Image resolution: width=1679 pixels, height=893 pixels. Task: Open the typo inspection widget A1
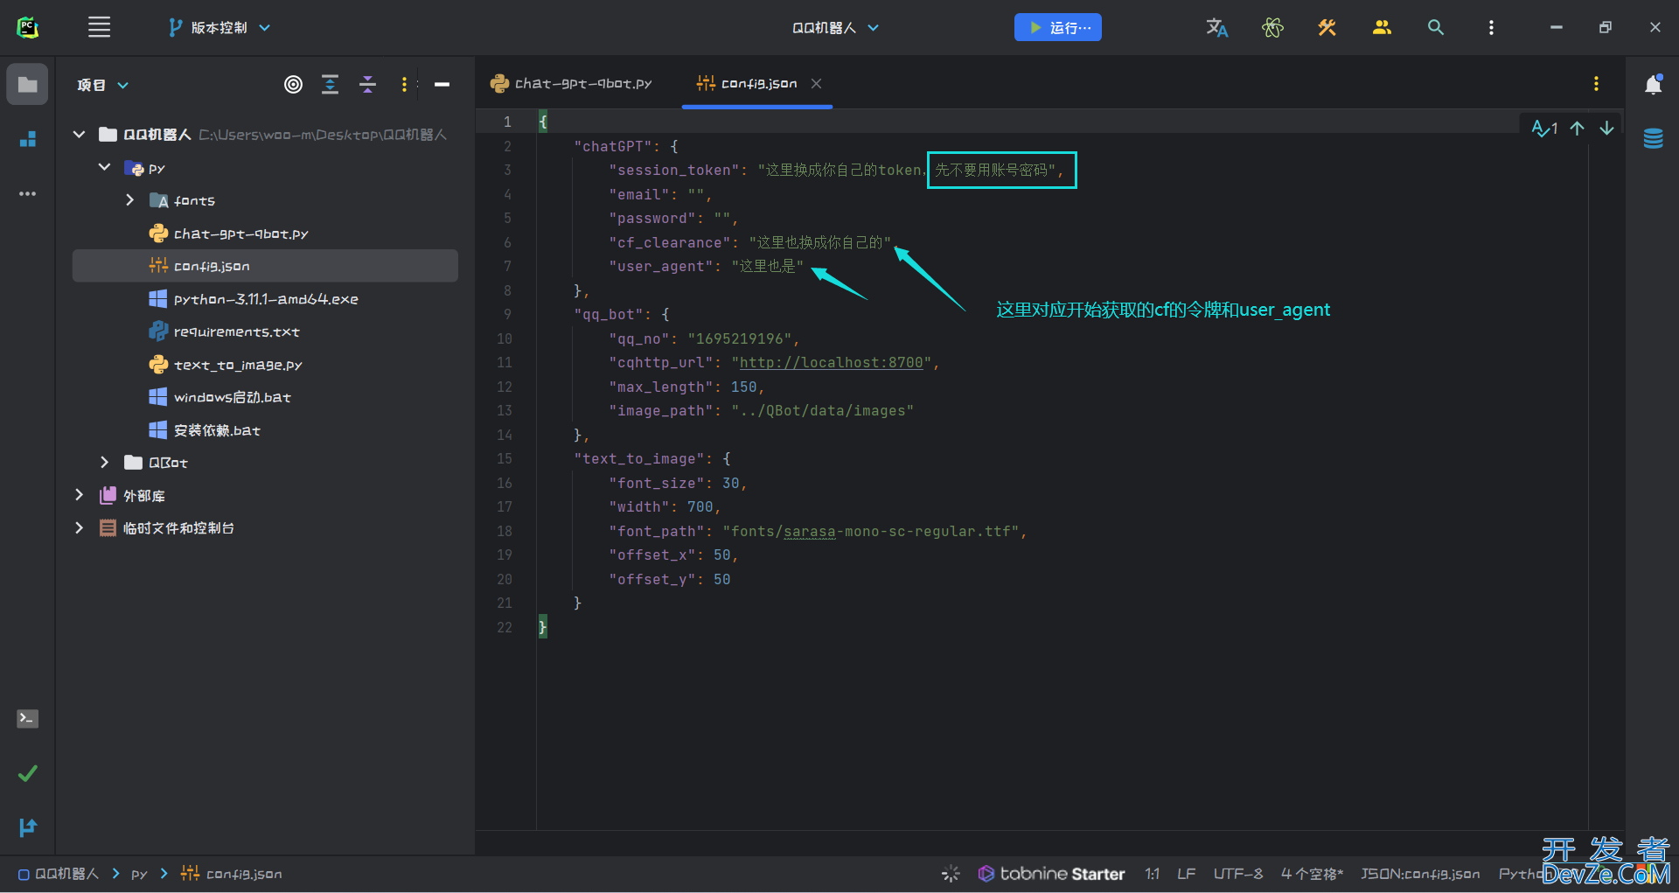[1544, 129]
